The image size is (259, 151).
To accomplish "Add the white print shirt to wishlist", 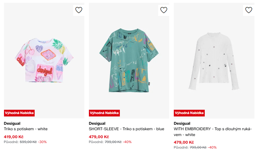I will (x=79, y=10).
